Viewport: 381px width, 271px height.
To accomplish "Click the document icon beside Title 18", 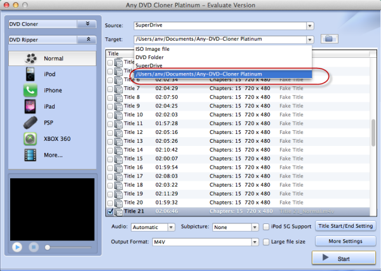I will [x=119, y=185].
